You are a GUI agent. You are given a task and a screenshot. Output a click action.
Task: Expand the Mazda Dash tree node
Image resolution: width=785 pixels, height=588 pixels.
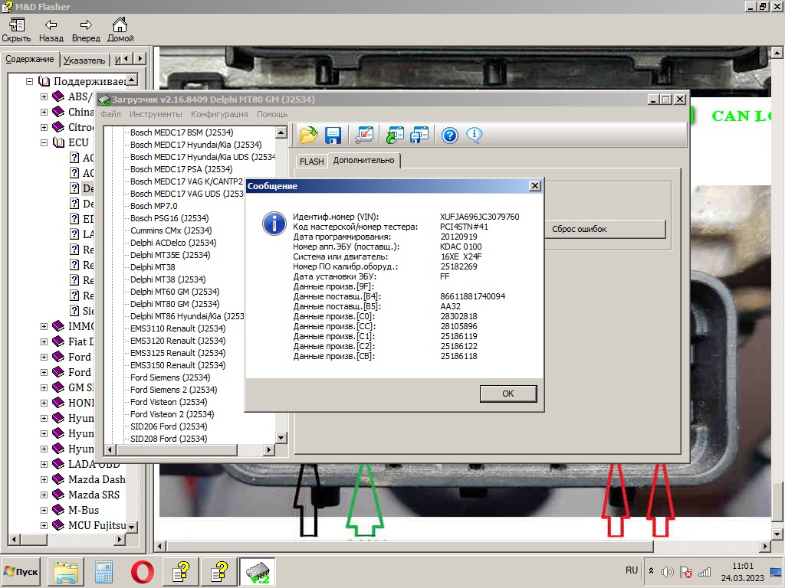coord(44,479)
